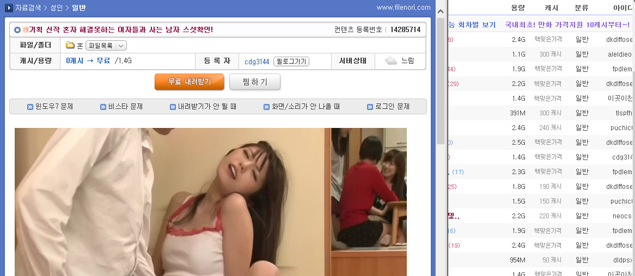
Task: Open www.filenori.com link in header
Action: (404, 7)
